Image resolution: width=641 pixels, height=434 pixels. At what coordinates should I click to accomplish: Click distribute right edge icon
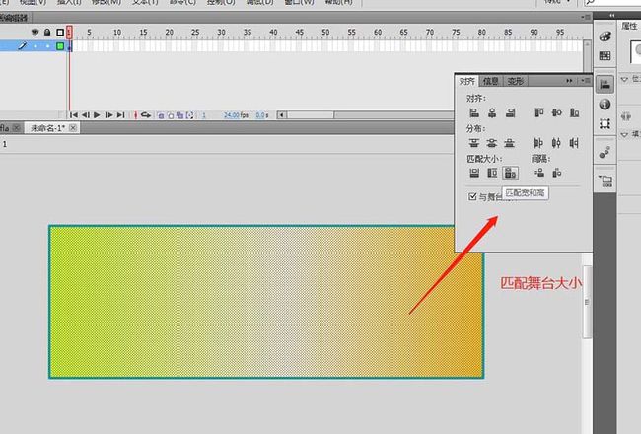[574, 143]
